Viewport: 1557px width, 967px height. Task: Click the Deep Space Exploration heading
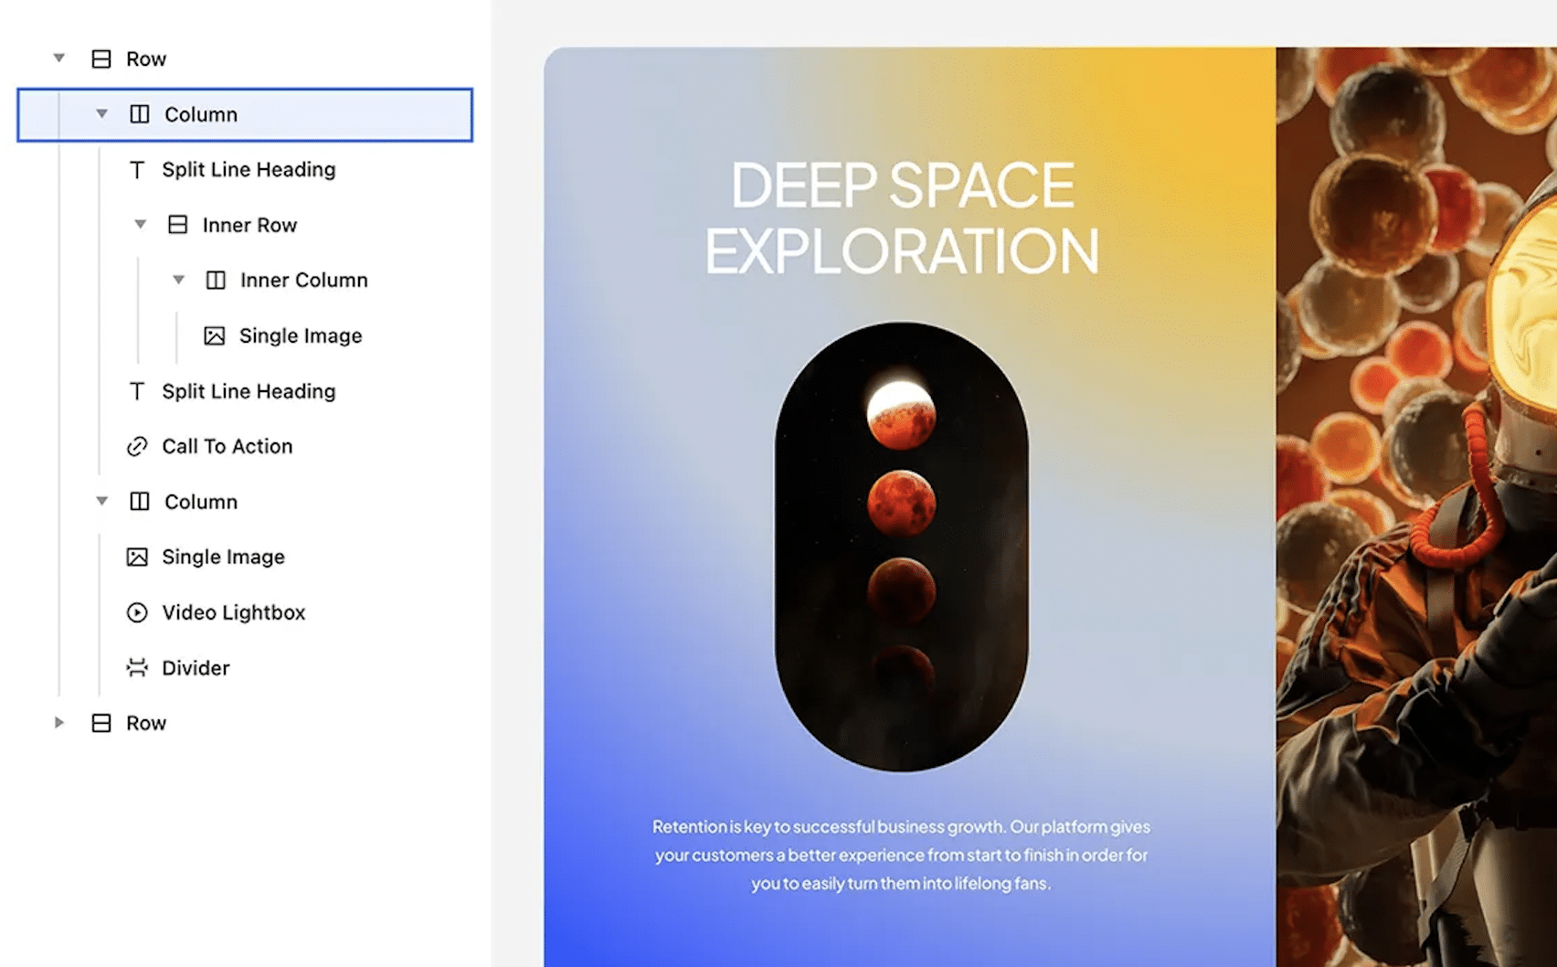pos(902,218)
